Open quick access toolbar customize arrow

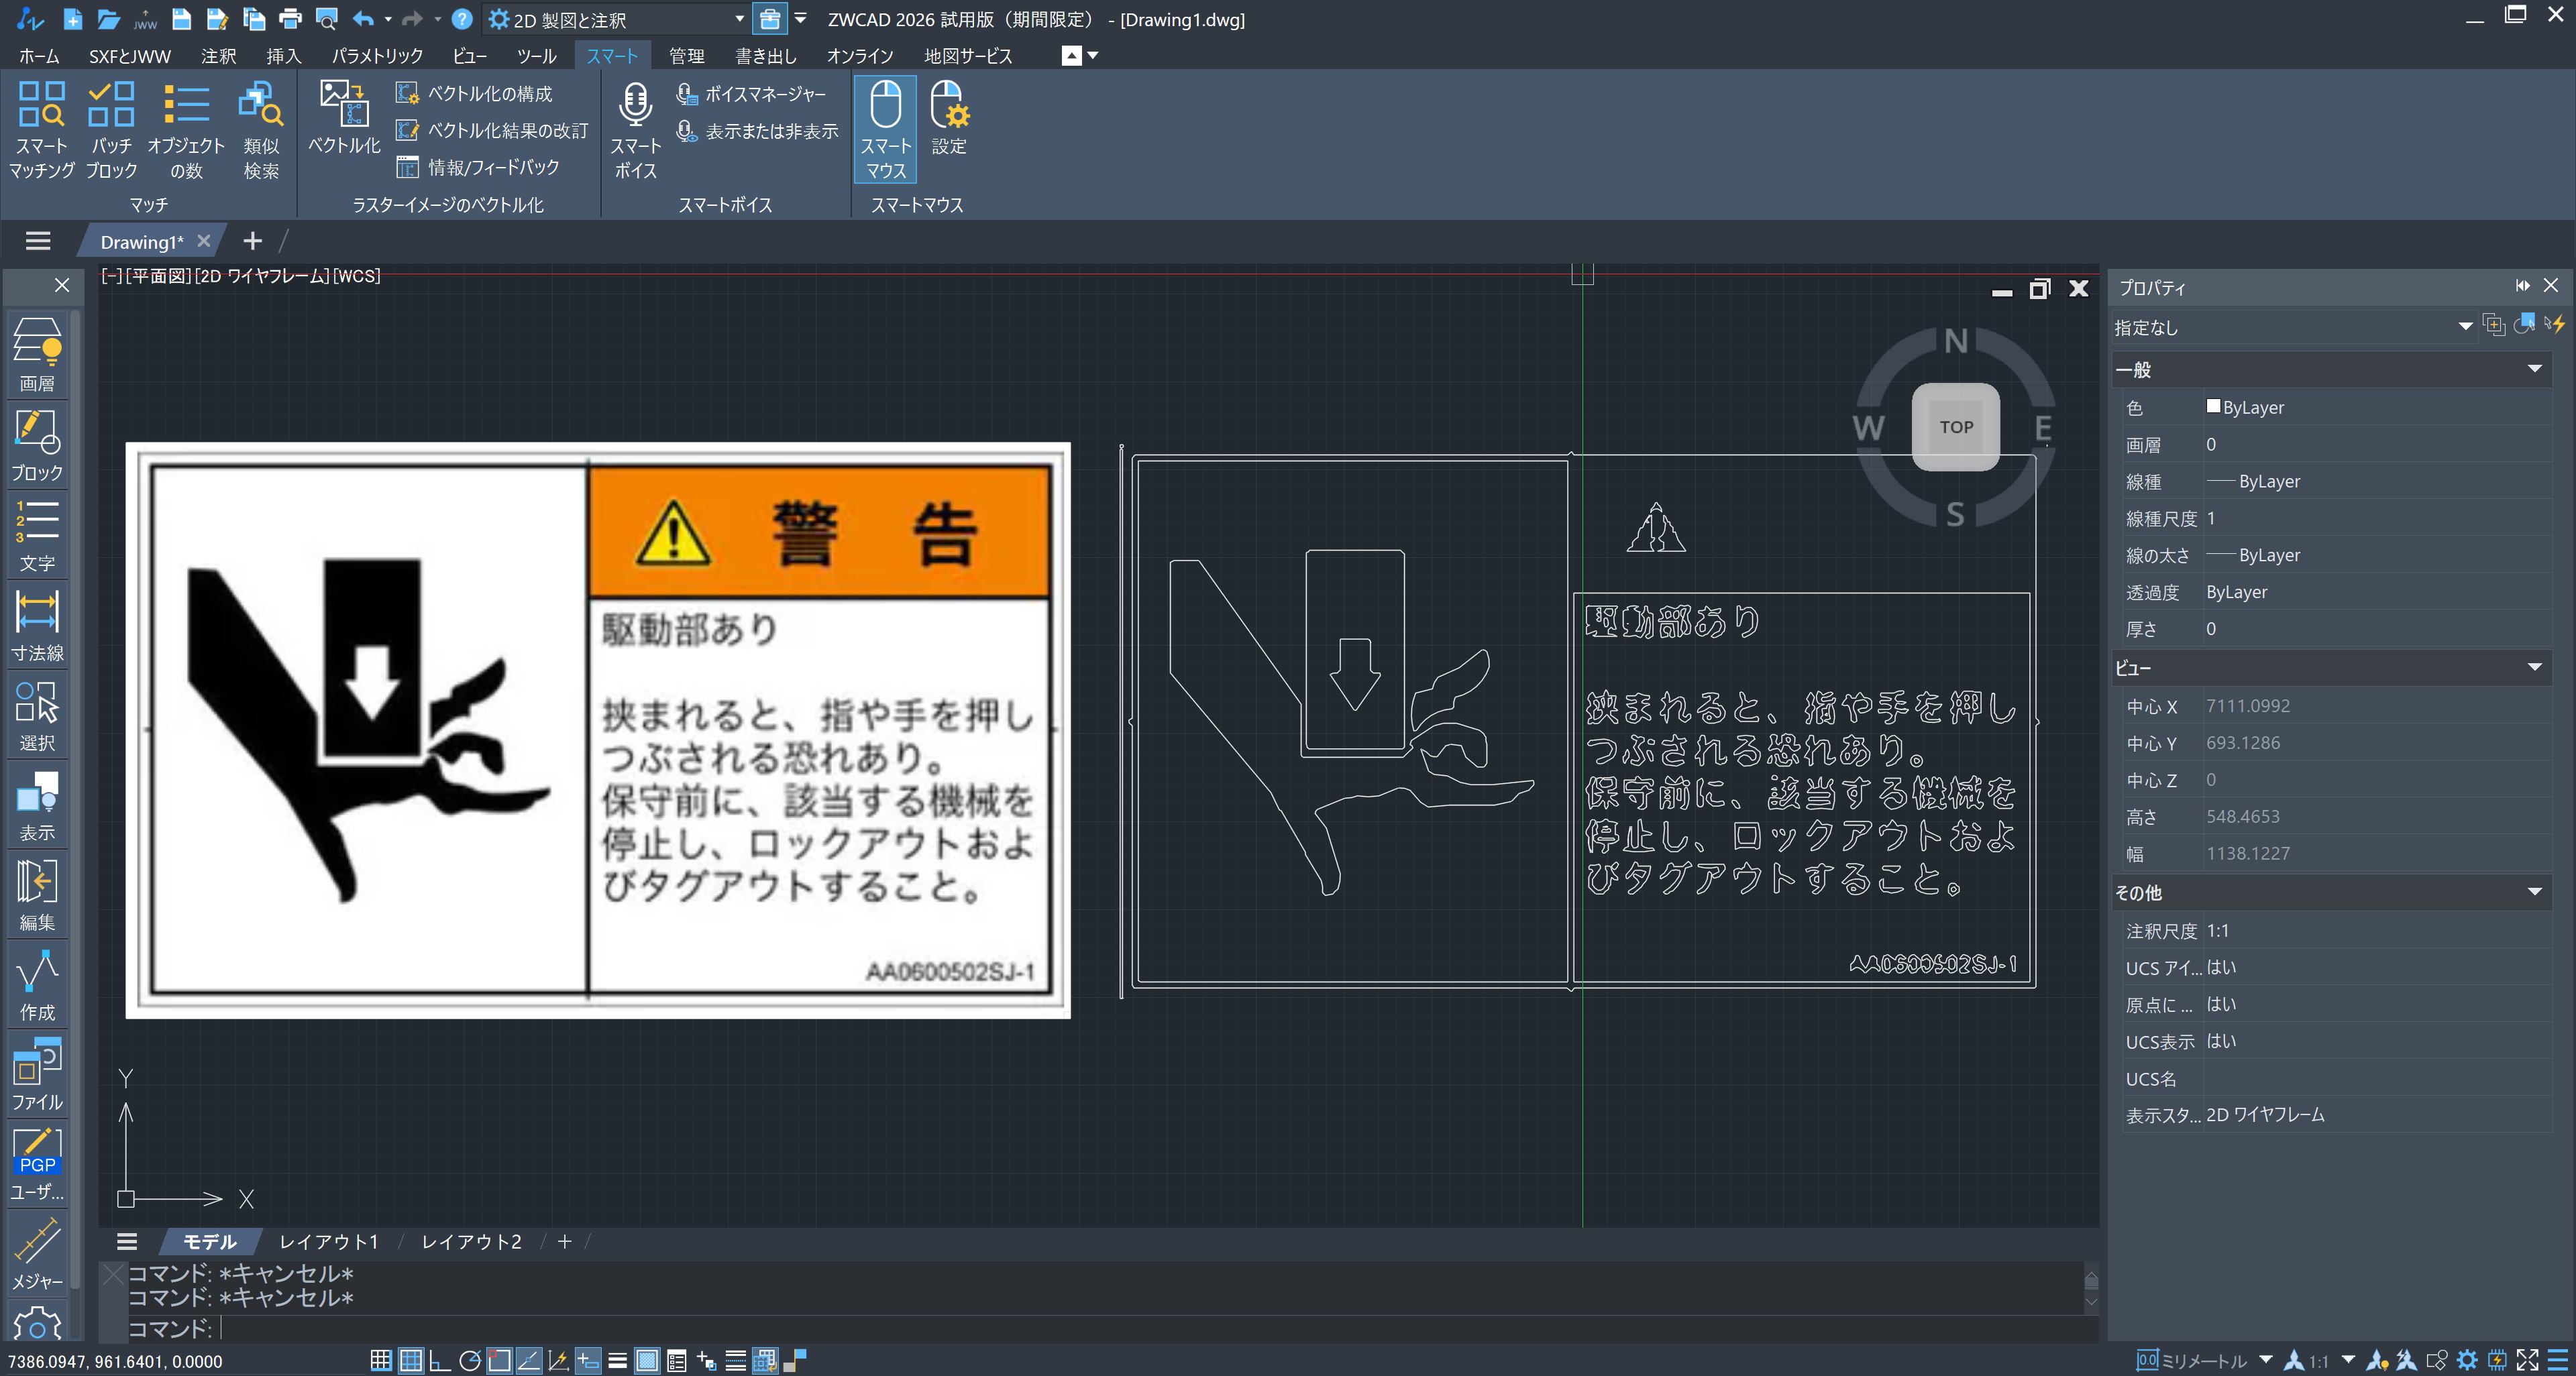click(x=800, y=19)
